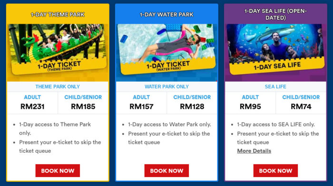Select the 1-DAY WATER PARK card title

(166, 14)
